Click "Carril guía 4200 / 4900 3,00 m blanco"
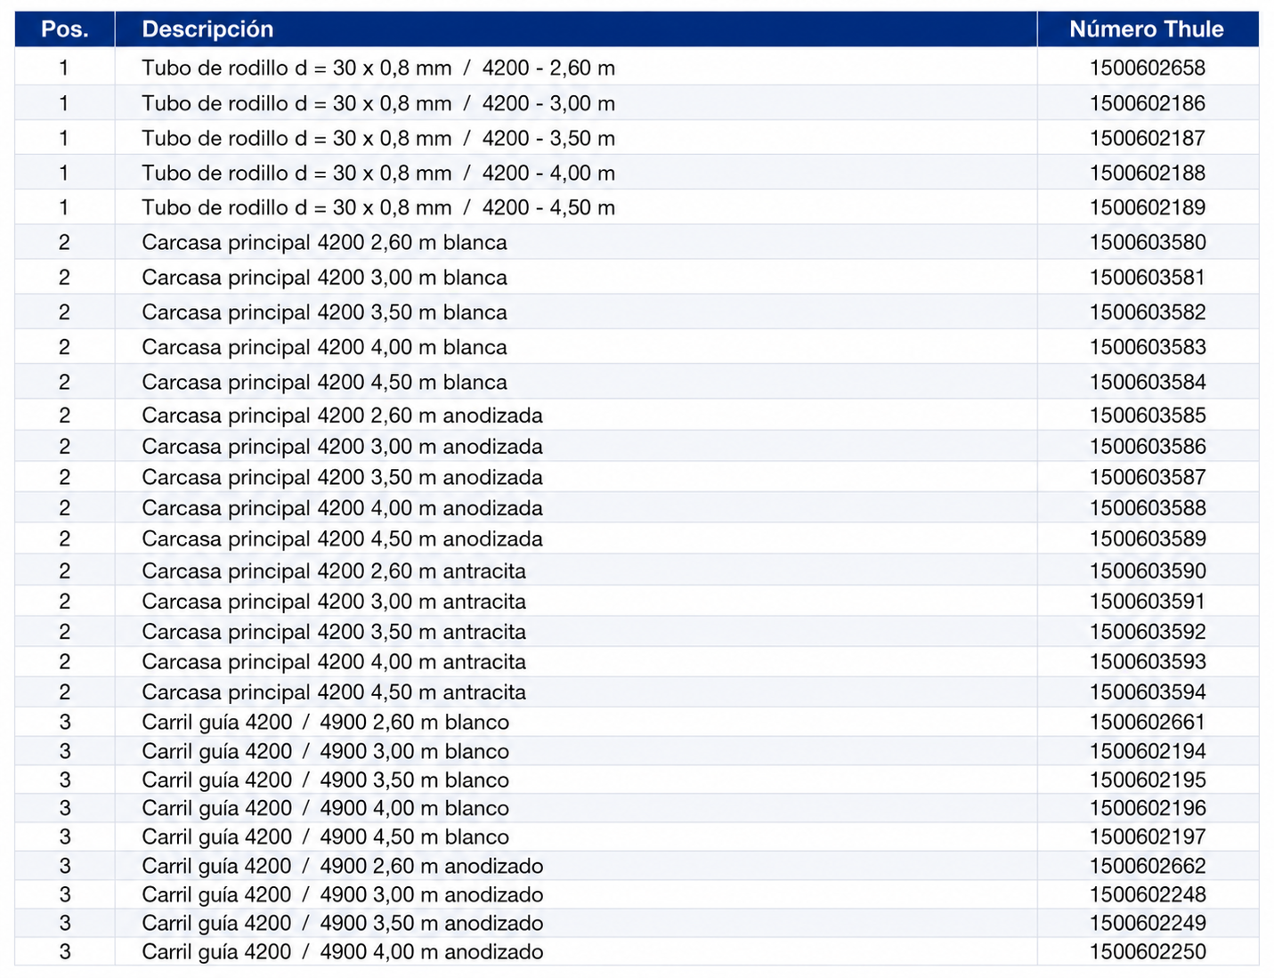This screenshot has height=978, width=1274. tap(326, 752)
